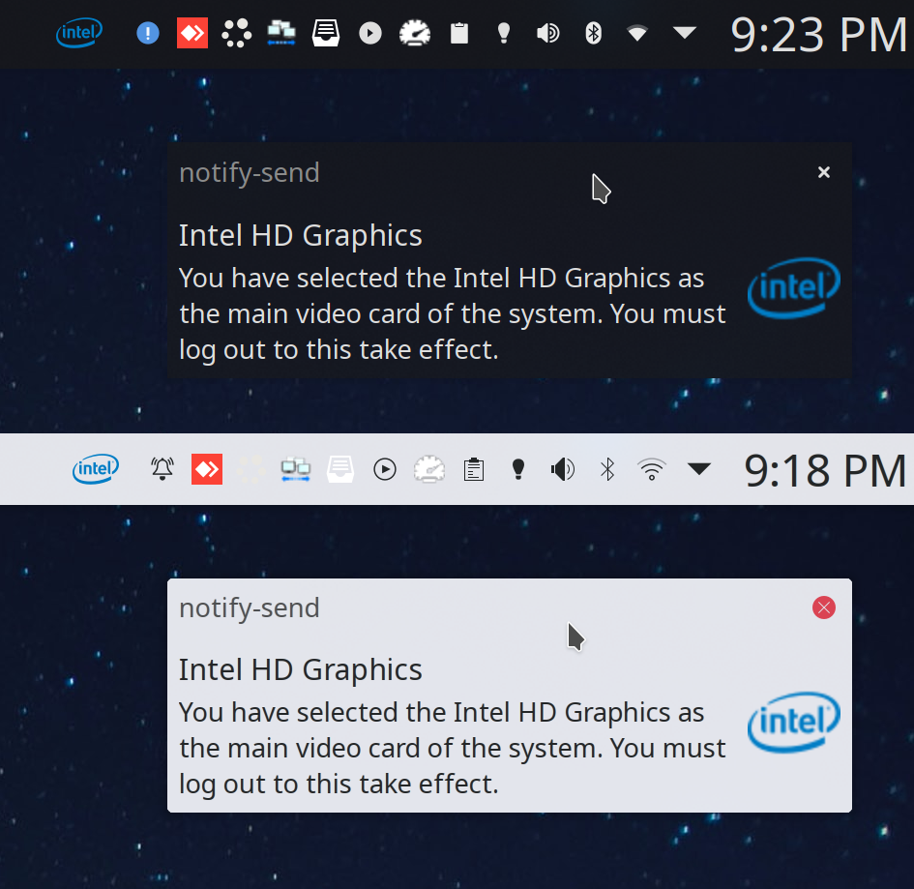Click the Bluetooth icon in the light panel
Image resolution: width=914 pixels, height=889 pixels.
coord(607,469)
